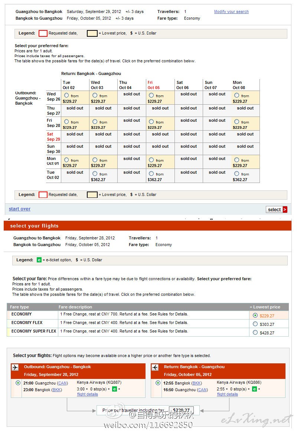Open the Modify your search link
The height and width of the screenshot is (432, 297).
click(x=231, y=12)
